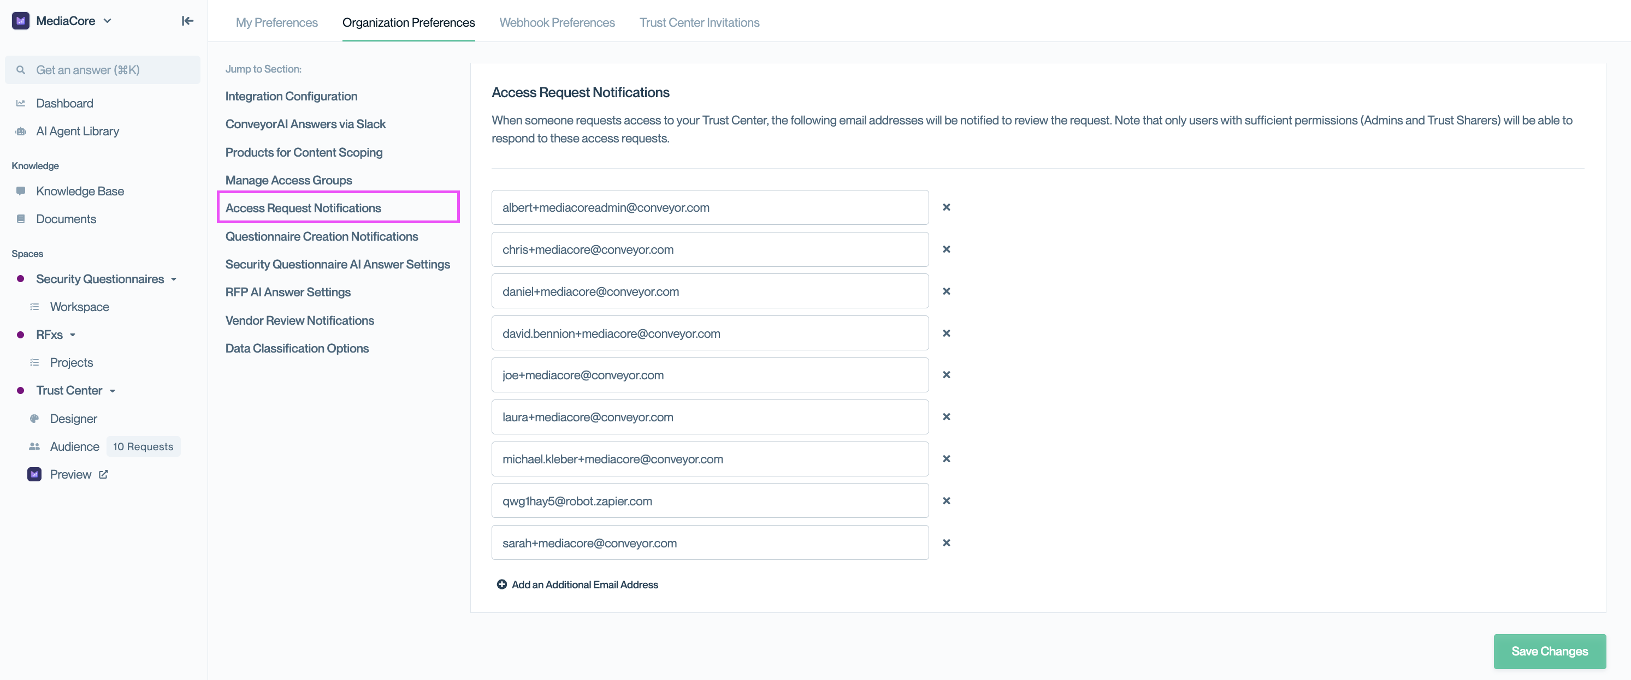Collapse the RFxs section caret
Viewport: 1631px width, 680px height.
[x=73, y=335]
